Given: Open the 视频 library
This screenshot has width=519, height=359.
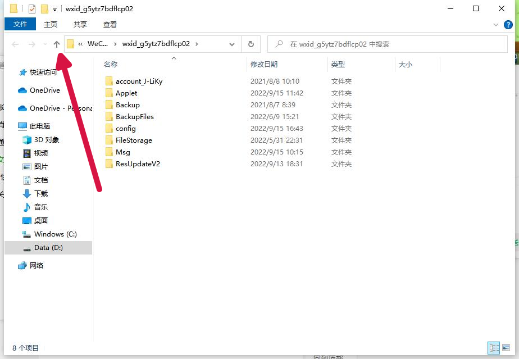Looking at the screenshot, I should click(40, 153).
